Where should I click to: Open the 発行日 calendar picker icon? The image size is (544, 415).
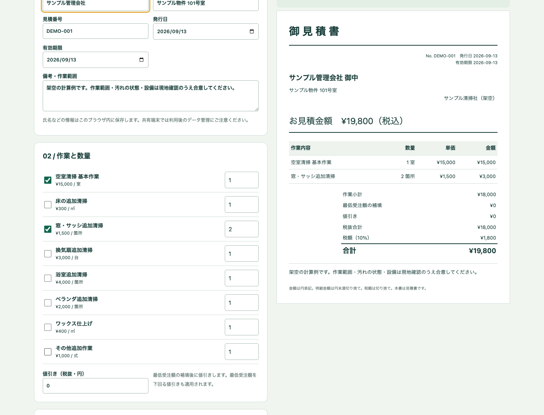pos(252,31)
